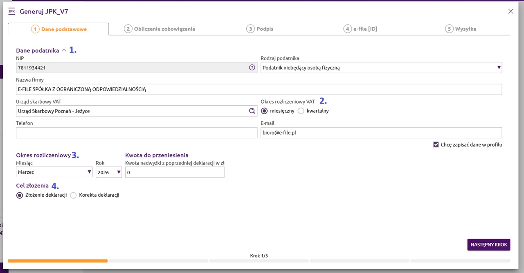Go to the Podpis tab
524x273 pixels.
coord(260,29)
